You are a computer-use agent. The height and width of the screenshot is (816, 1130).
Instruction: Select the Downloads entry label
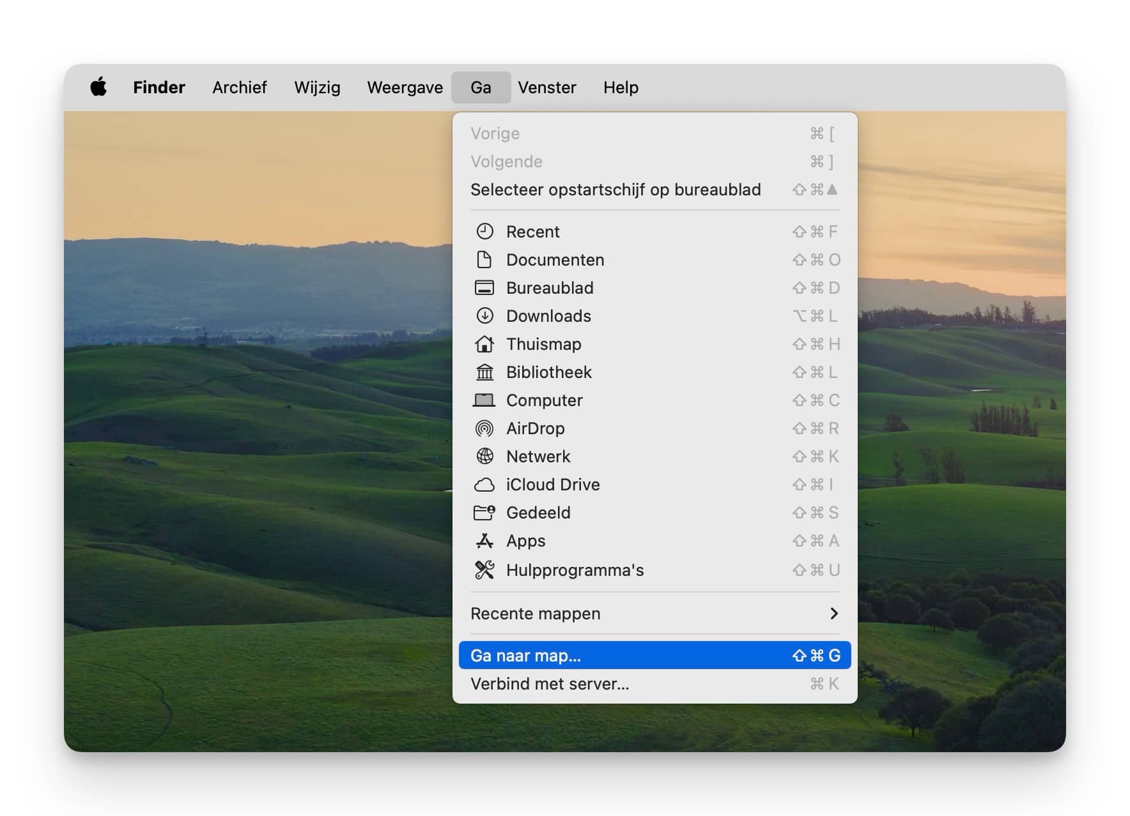[x=548, y=315]
